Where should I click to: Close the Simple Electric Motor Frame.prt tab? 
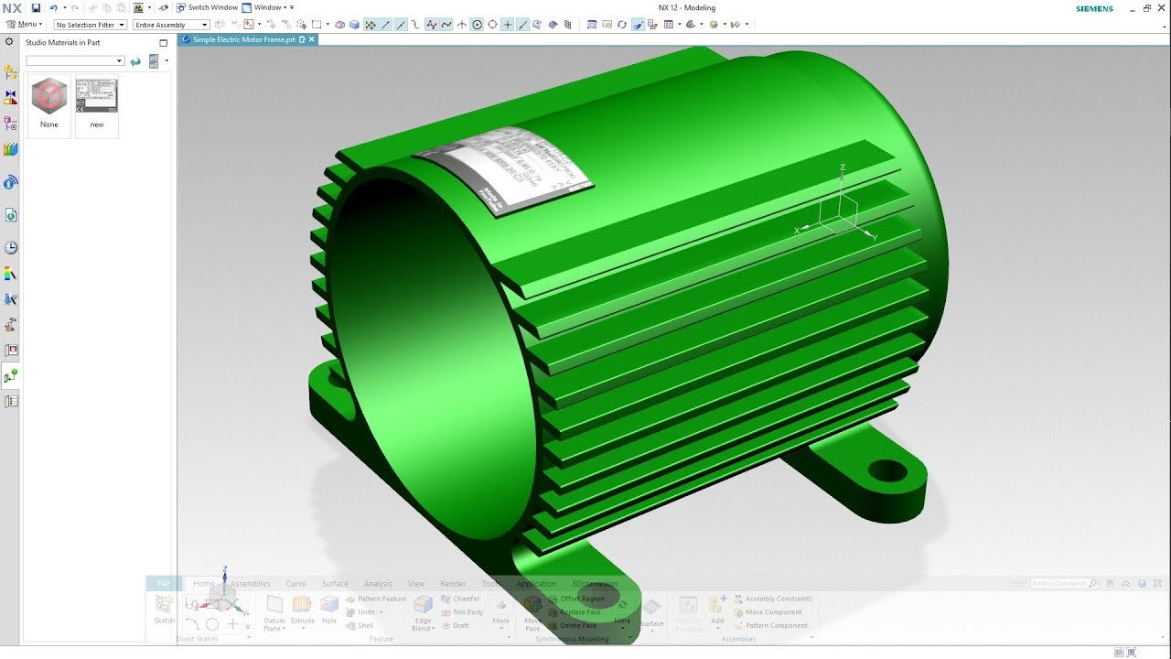(312, 40)
